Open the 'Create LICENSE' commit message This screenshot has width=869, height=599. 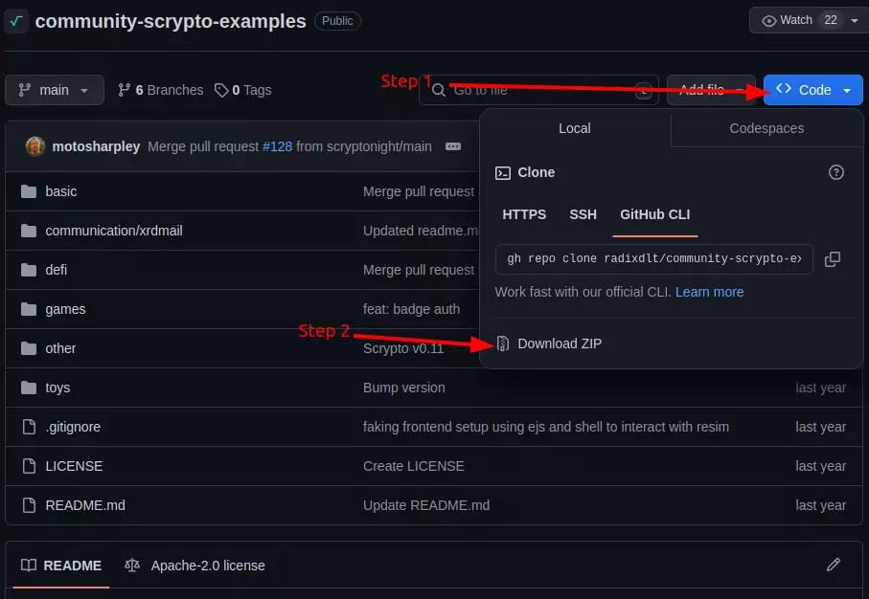414,466
